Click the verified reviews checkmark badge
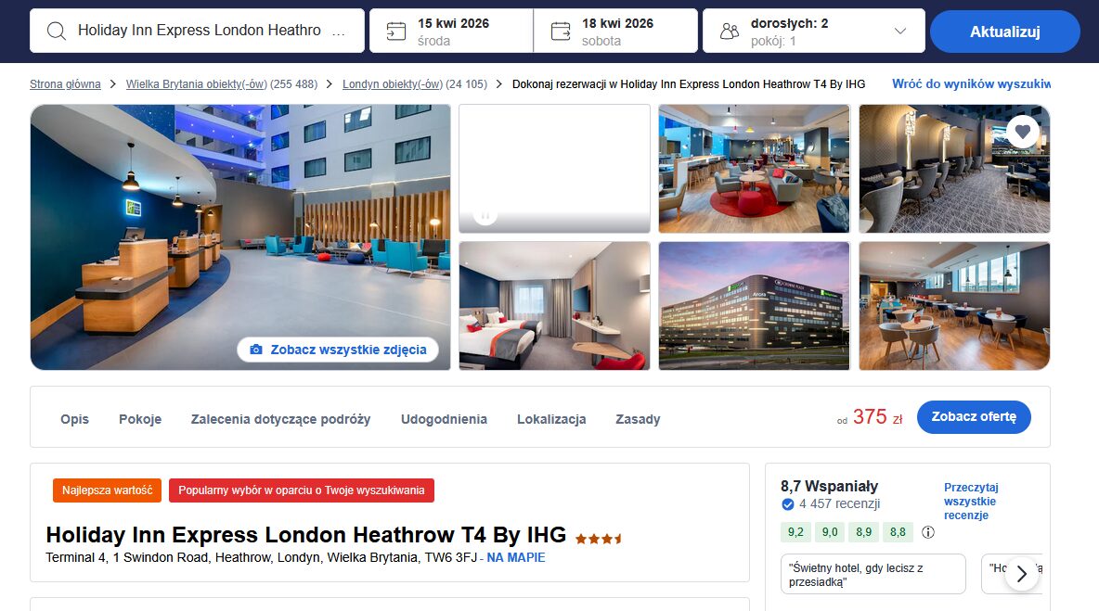1099x611 pixels. [x=788, y=504]
